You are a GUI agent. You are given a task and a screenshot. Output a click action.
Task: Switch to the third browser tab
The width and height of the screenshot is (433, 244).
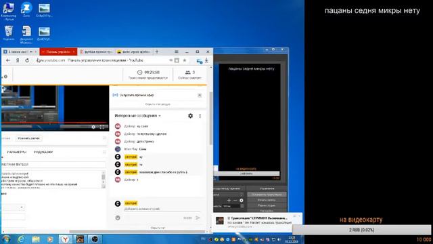tap(96, 52)
